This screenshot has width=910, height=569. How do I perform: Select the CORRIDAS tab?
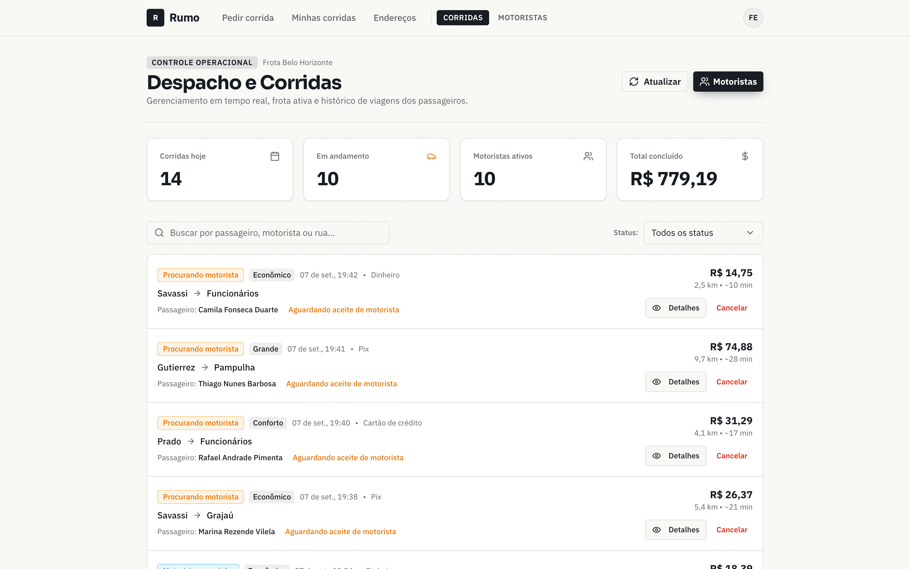coord(463,18)
